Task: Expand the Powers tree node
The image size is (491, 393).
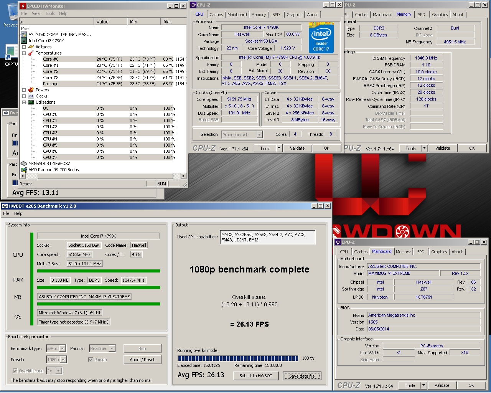Action: tap(24, 90)
